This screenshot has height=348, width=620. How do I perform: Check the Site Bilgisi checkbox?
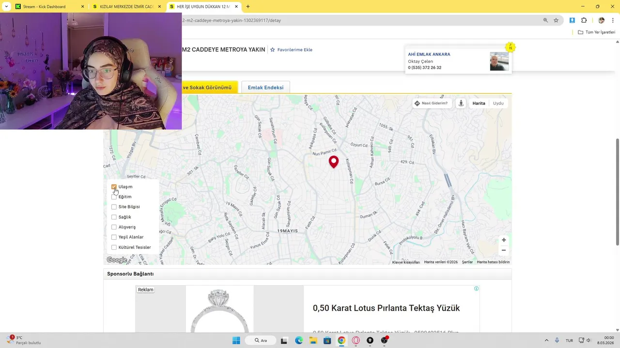pos(114,207)
